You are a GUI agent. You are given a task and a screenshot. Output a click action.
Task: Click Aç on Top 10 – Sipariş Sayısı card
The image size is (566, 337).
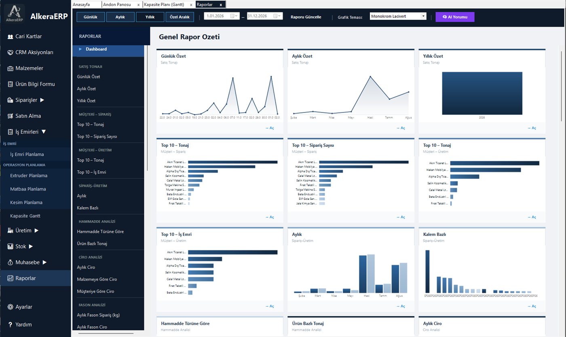[401, 217]
